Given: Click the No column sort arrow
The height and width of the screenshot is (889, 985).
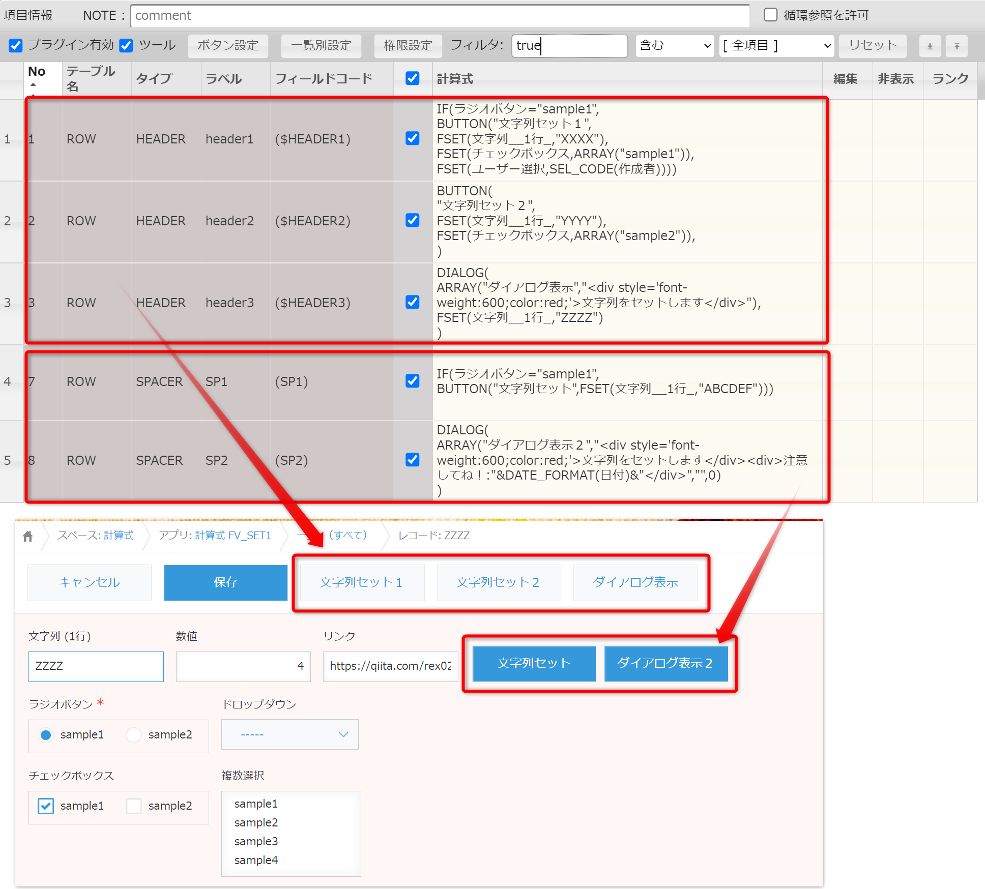Looking at the screenshot, I should pos(34,85).
